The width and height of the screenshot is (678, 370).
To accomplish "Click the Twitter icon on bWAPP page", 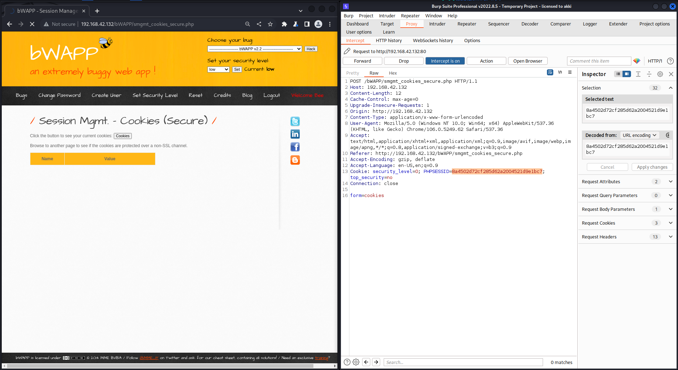I will click(x=295, y=121).
